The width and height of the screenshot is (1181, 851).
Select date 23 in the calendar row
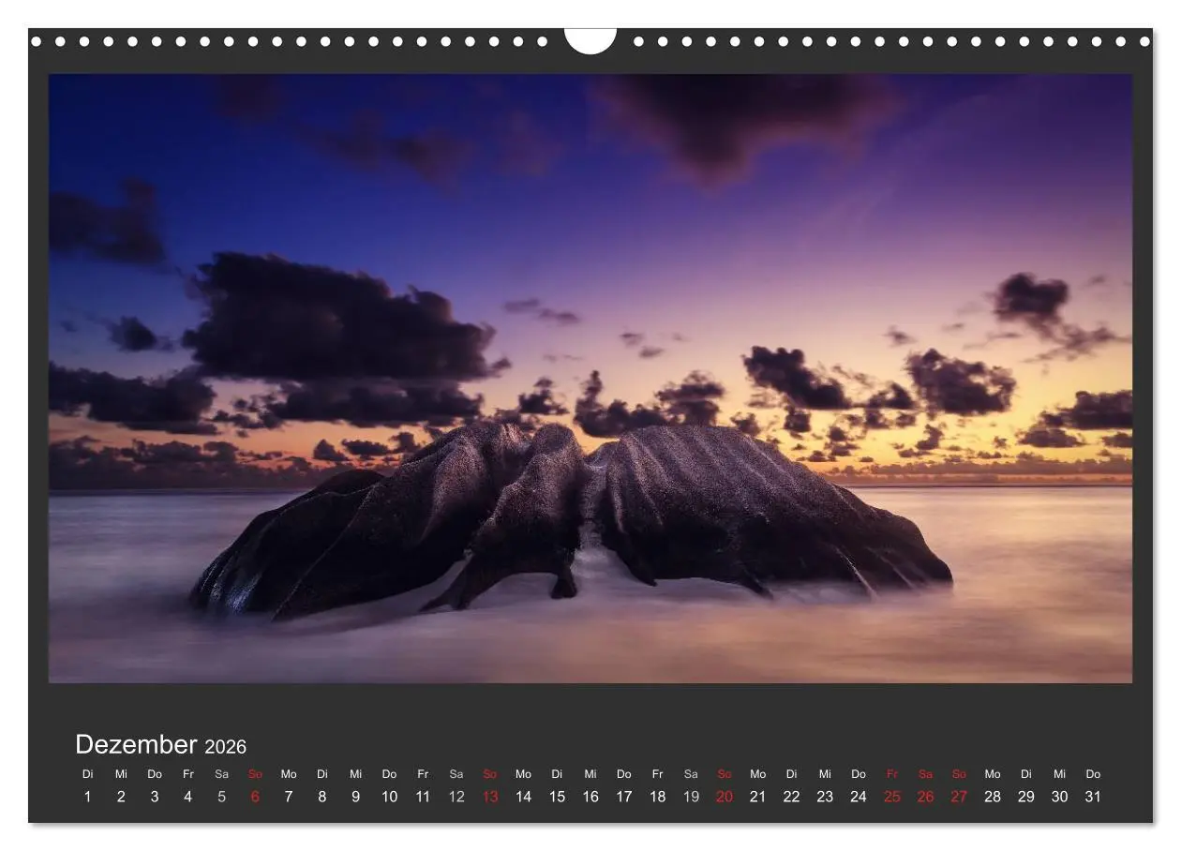(825, 797)
